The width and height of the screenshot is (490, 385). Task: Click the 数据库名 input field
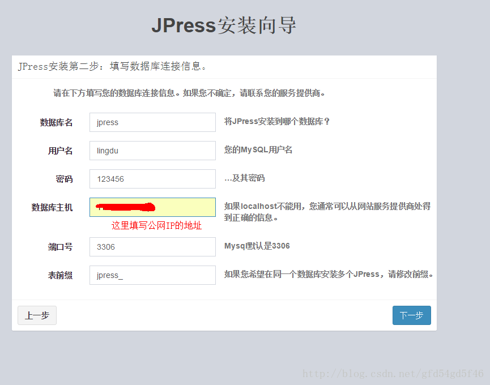(x=152, y=122)
